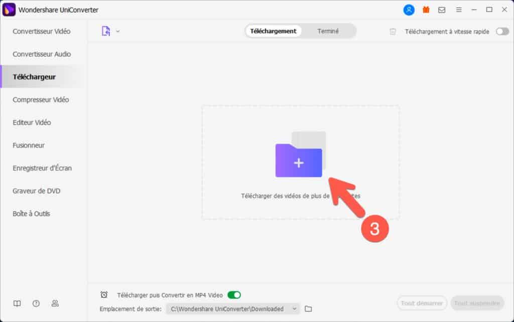Image resolution: width=514 pixels, height=322 pixels.
Task: Toggle Télécharger puis Convertir en MP4 switch
Action: [234, 295]
